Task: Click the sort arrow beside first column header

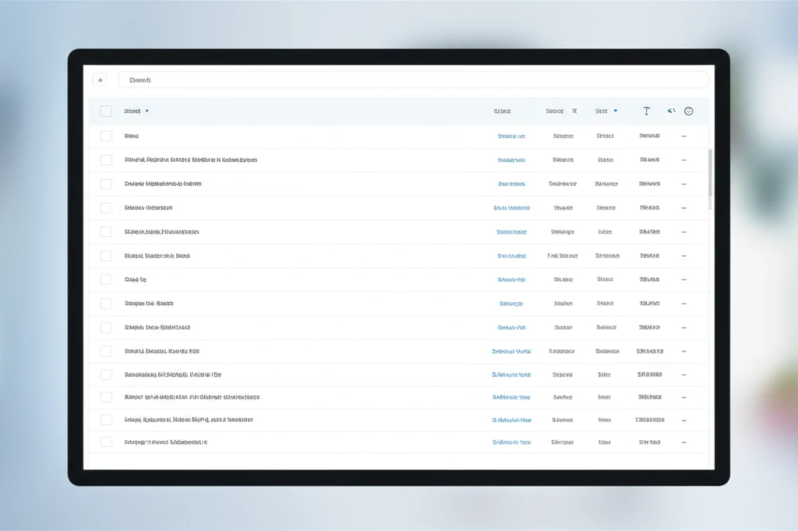Action: tap(147, 111)
